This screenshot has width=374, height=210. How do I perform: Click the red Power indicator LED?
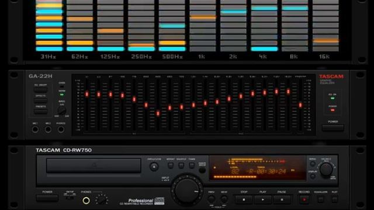click(x=333, y=110)
